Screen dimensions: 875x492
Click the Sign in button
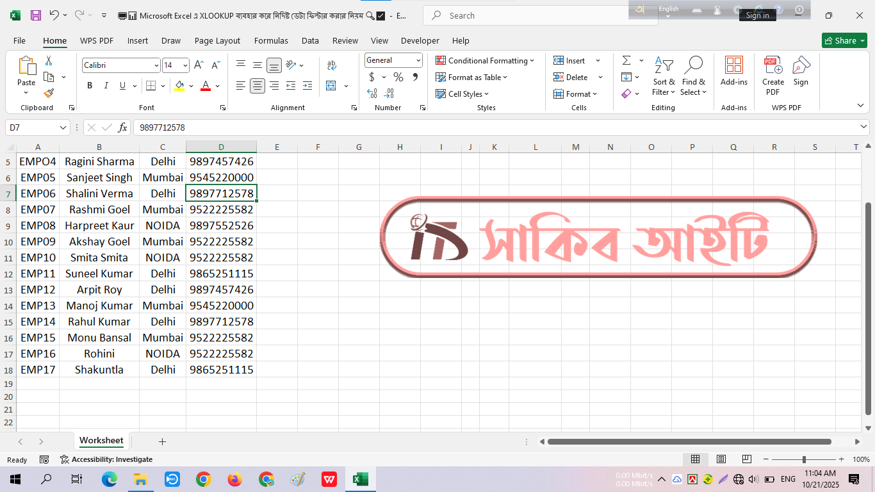(757, 15)
